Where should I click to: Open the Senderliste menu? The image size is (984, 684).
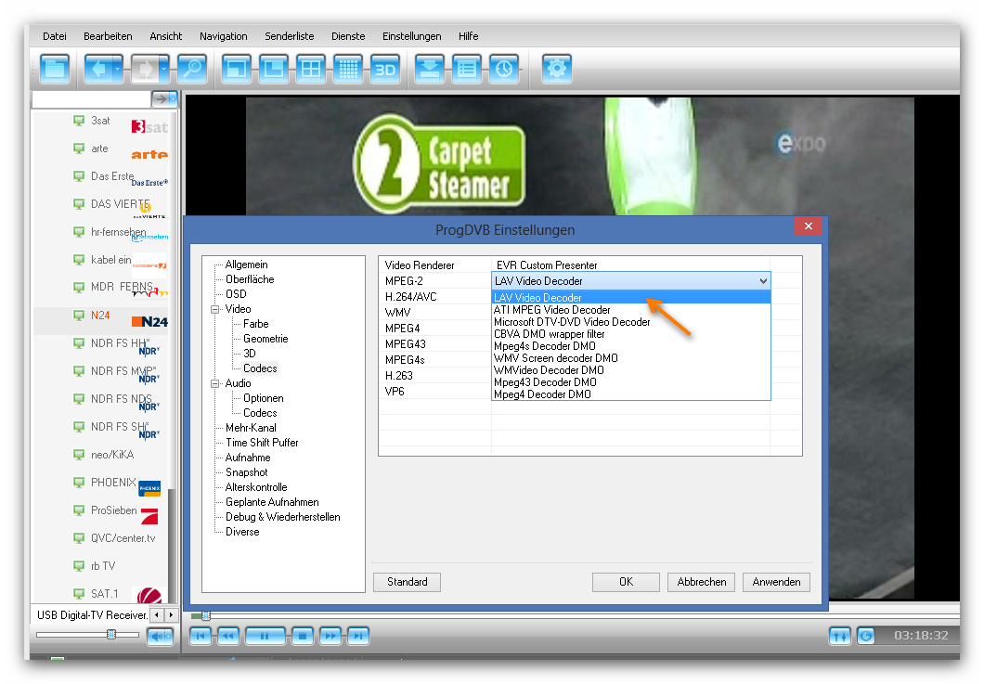pyautogui.click(x=290, y=36)
